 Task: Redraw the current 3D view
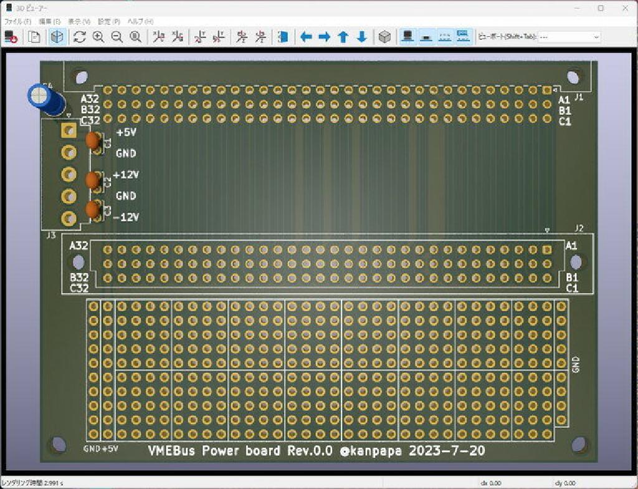click(x=79, y=36)
